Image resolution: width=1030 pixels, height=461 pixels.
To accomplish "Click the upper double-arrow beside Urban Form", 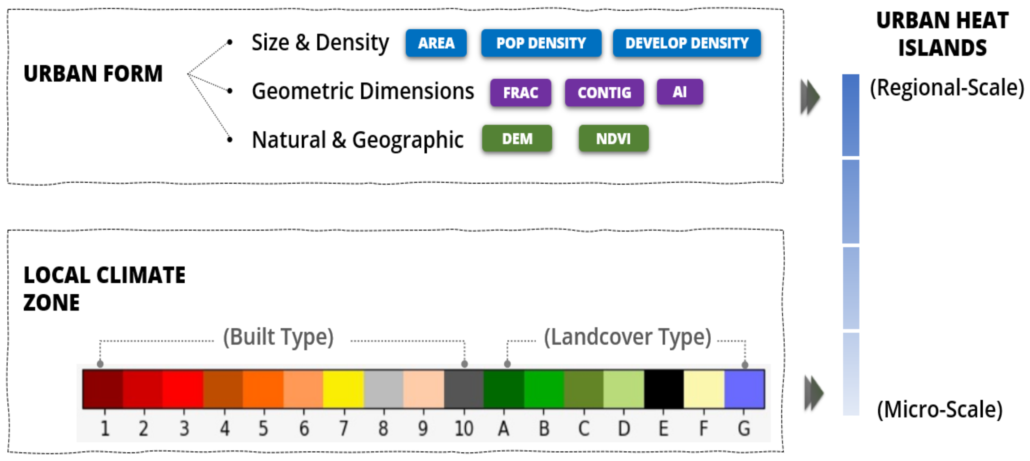I will 810,97.
